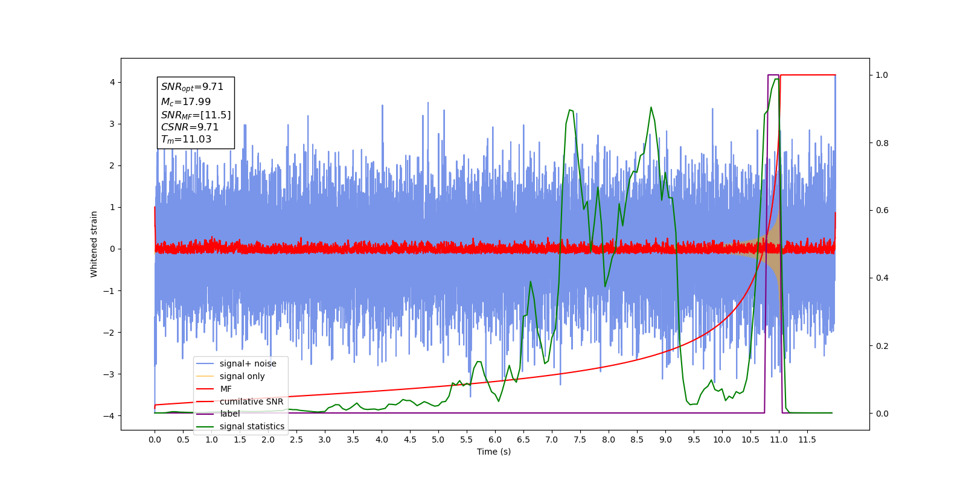Viewport: 966px width, 483px height.
Task: Click the 'cumilative SNR' legend entry
Action: tap(240, 401)
